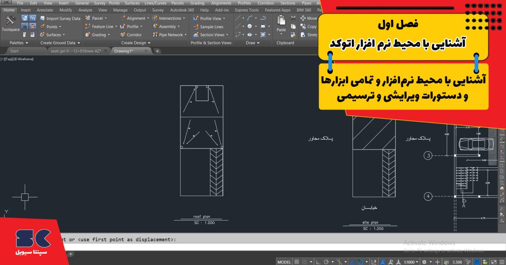This screenshot has height=265, width=506.
Task: Click the Stretch tool
Action: click(x=309, y=35)
